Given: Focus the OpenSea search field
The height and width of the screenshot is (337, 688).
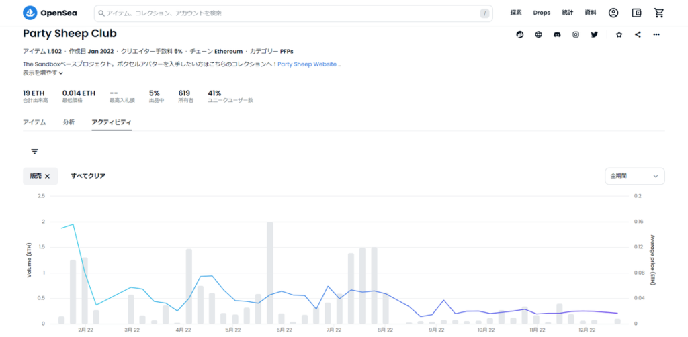Looking at the screenshot, I should point(289,13).
